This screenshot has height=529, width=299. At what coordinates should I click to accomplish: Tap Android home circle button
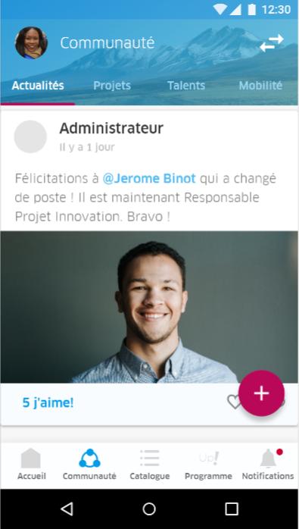point(149,509)
